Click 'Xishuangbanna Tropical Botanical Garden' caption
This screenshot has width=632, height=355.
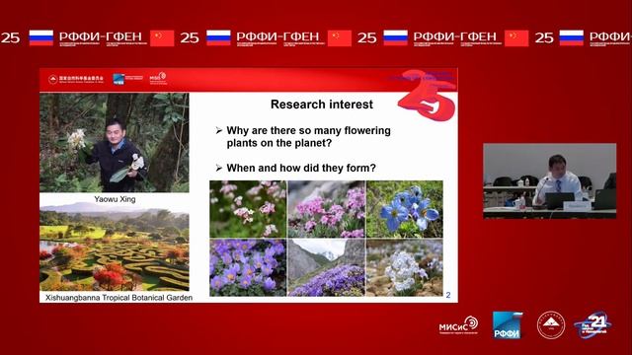(x=118, y=298)
